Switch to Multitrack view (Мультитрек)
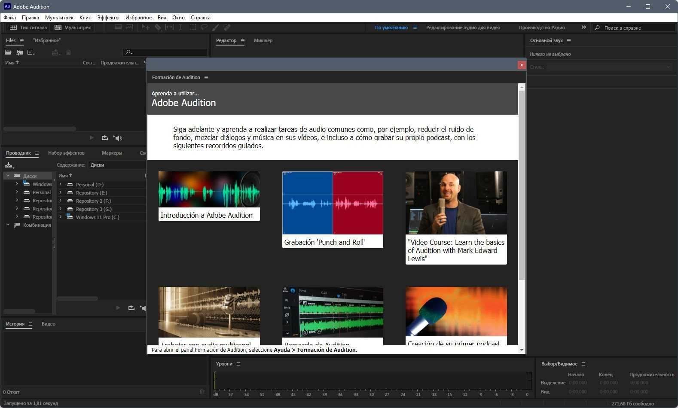 (x=73, y=27)
